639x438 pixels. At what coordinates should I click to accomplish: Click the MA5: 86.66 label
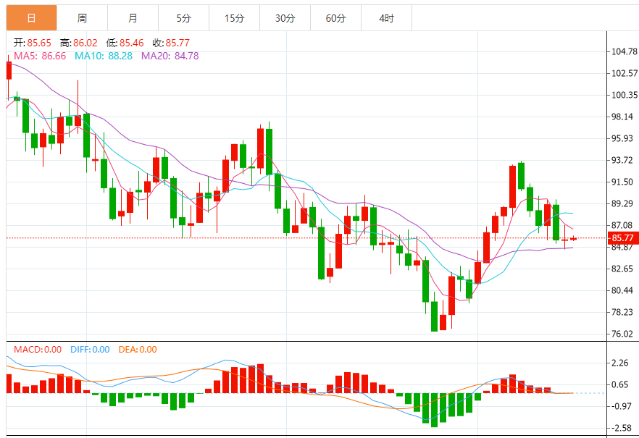click(x=40, y=56)
